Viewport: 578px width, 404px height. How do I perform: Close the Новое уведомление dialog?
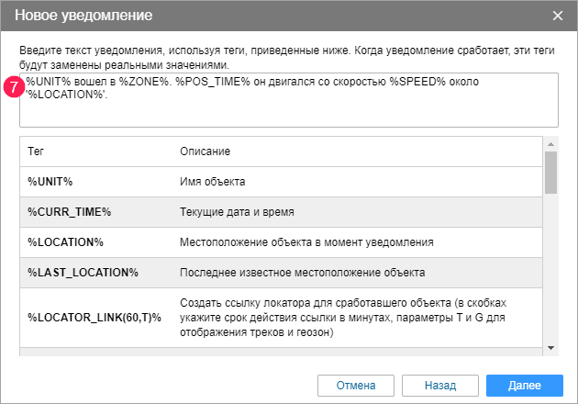(557, 16)
